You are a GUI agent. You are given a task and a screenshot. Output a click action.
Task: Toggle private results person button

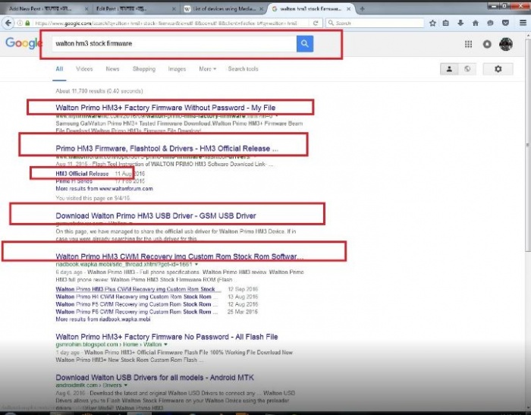click(449, 69)
